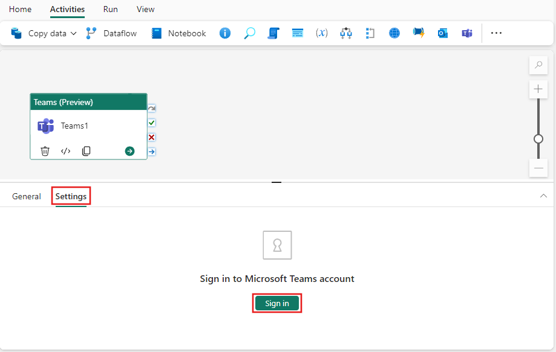Screen dimensions: 556x352
Task: Click the canvas zoom slider handle
Action: (538, 139)
